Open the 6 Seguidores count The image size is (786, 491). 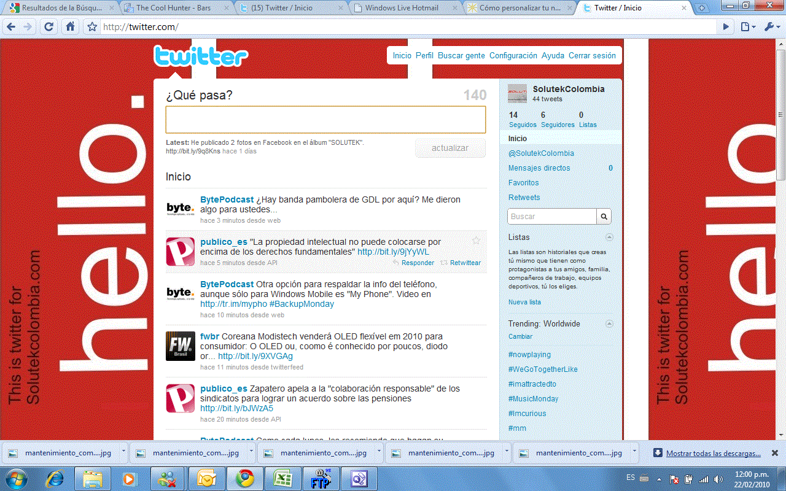click(558, 120)
